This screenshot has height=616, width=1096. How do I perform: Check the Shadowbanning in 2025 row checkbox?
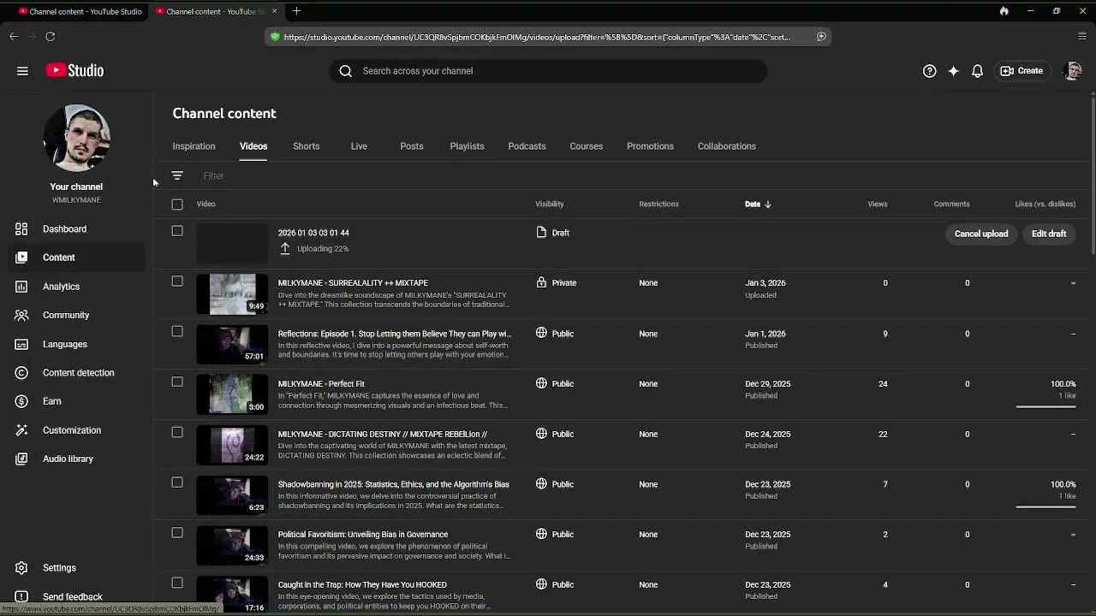[x=177, y=483]
